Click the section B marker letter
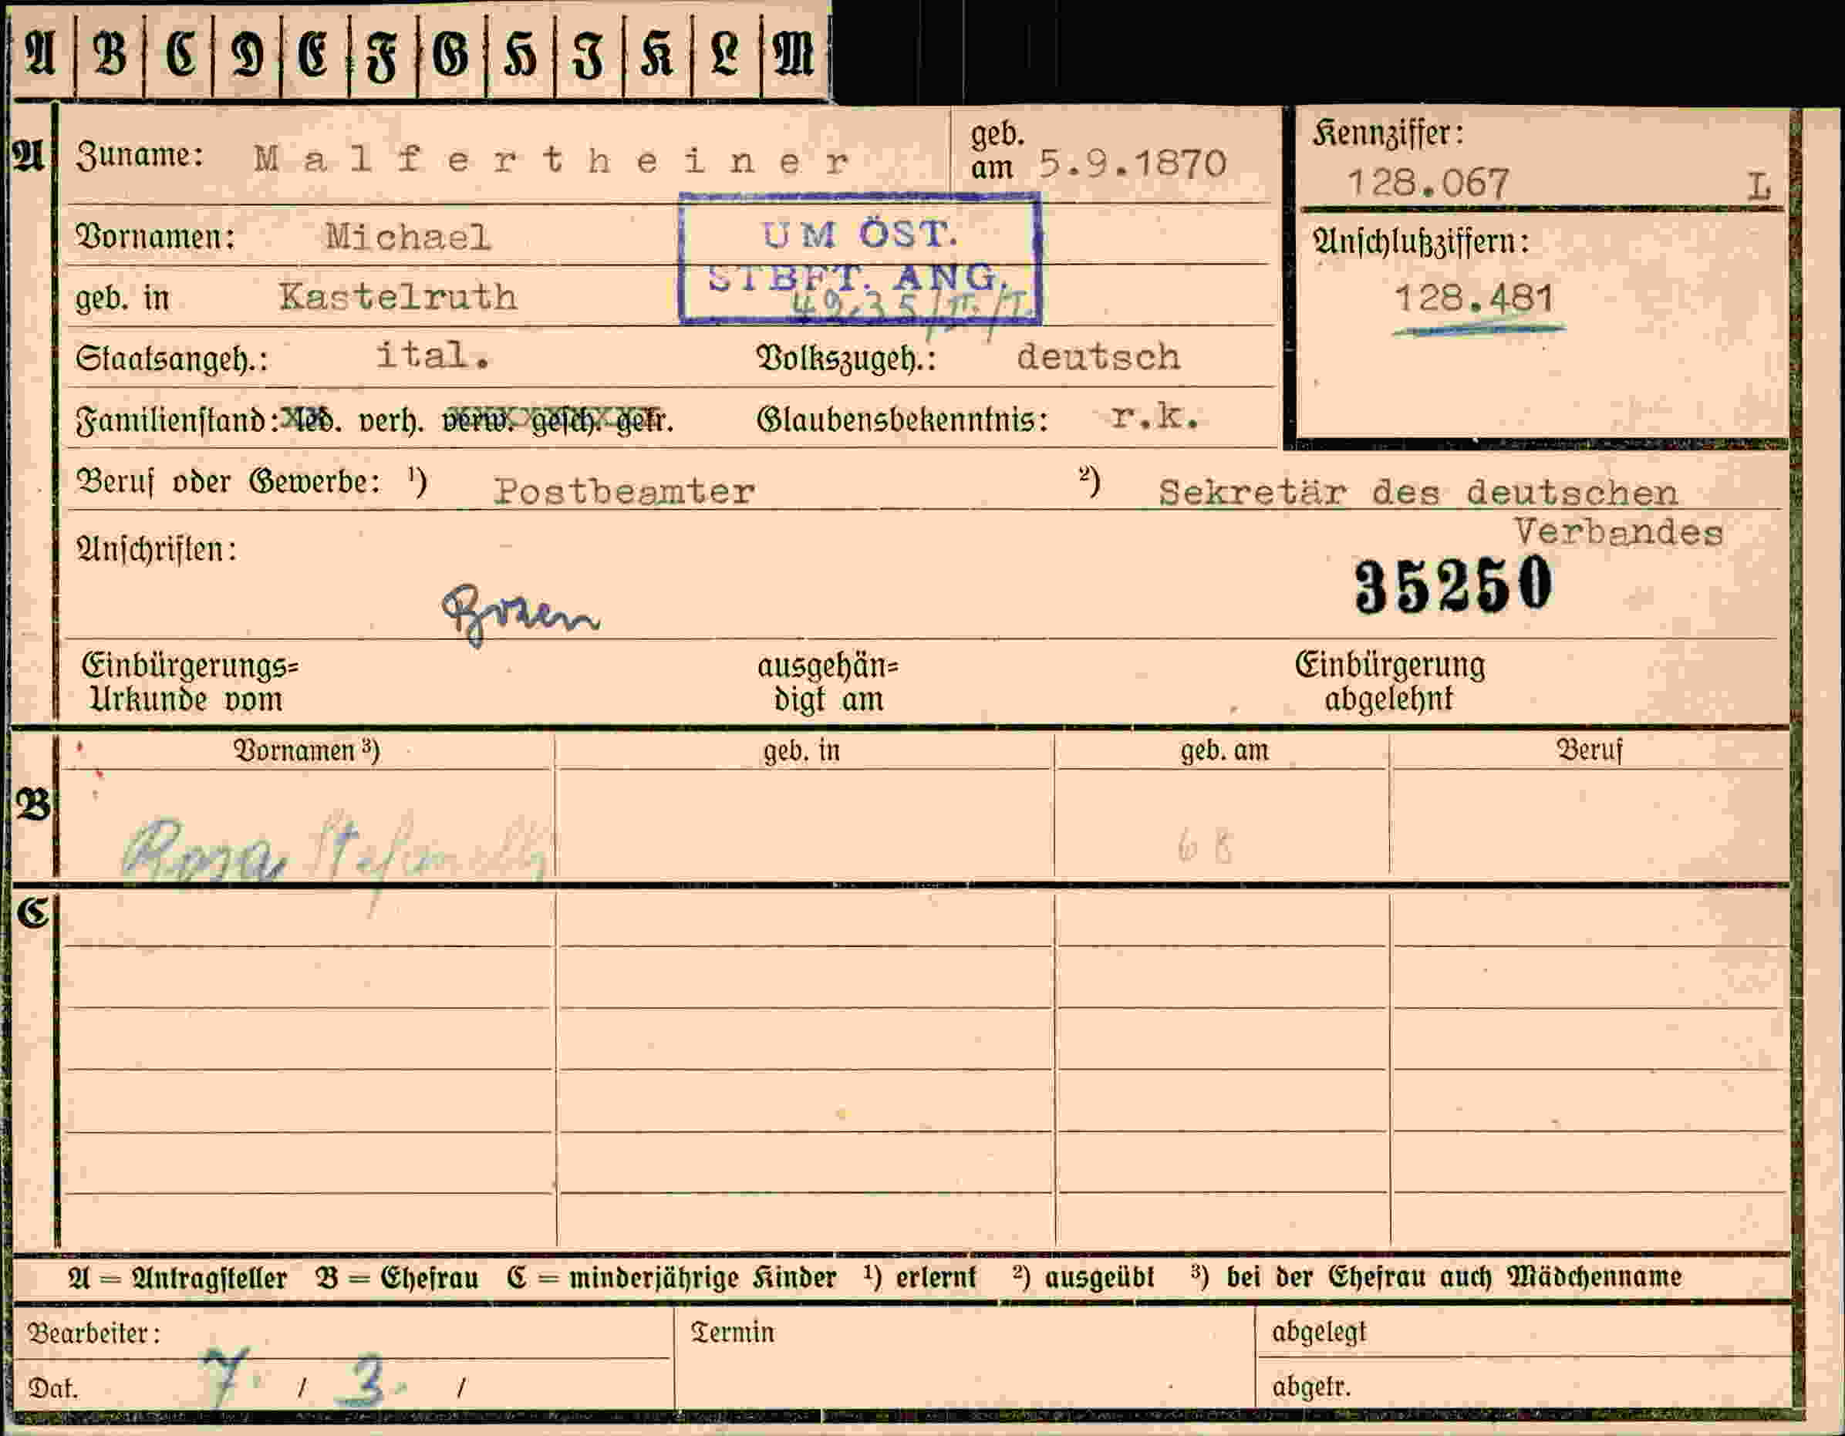Viewport: 1845px width, 1436px height. coord(32,804)
